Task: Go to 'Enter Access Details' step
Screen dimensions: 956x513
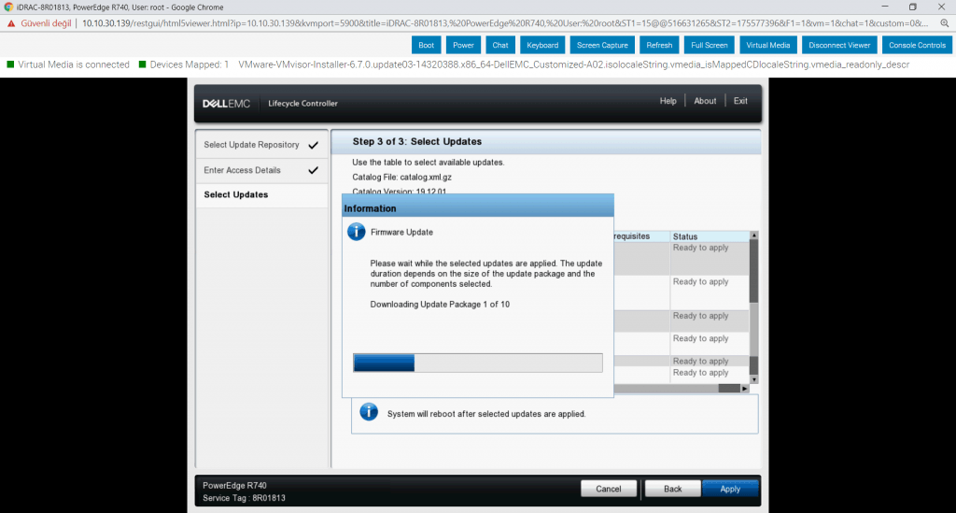Action: point(242,170)
